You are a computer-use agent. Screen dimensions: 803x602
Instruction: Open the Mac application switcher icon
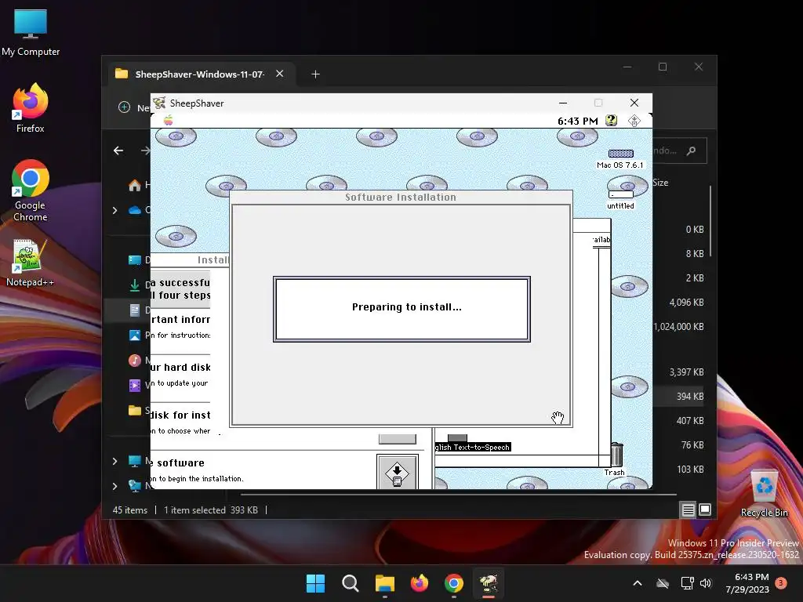[634, 121]
